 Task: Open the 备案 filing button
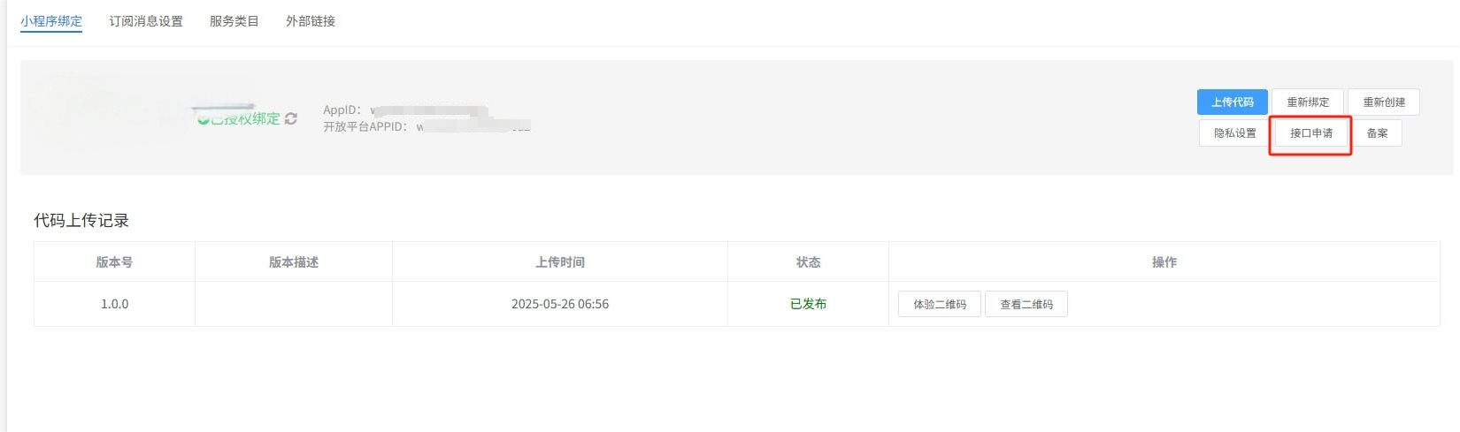coord(1378,133)
